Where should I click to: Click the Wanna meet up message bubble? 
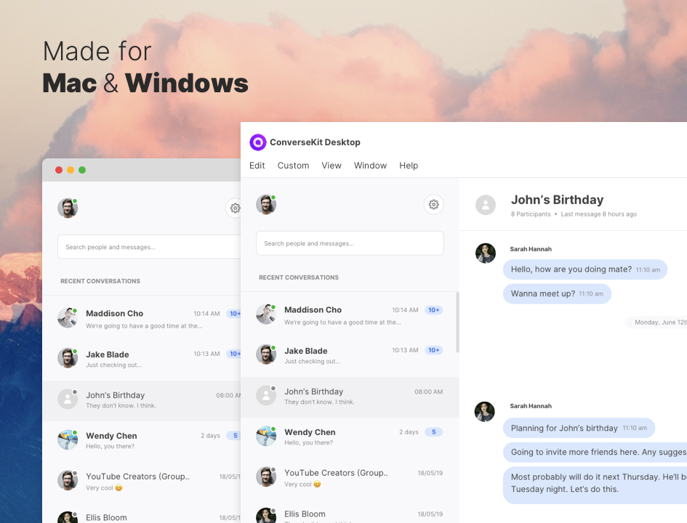tap(557, 293)
